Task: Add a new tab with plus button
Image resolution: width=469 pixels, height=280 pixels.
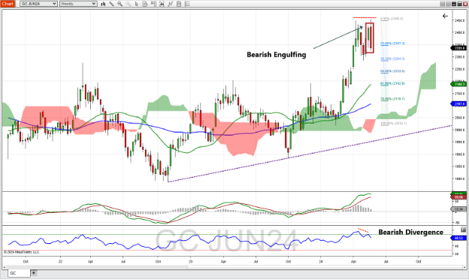Action: pos(34,272)
